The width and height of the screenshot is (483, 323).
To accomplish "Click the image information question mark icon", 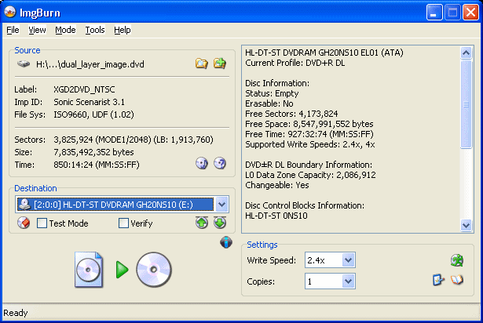I will [x=220, y=163].
